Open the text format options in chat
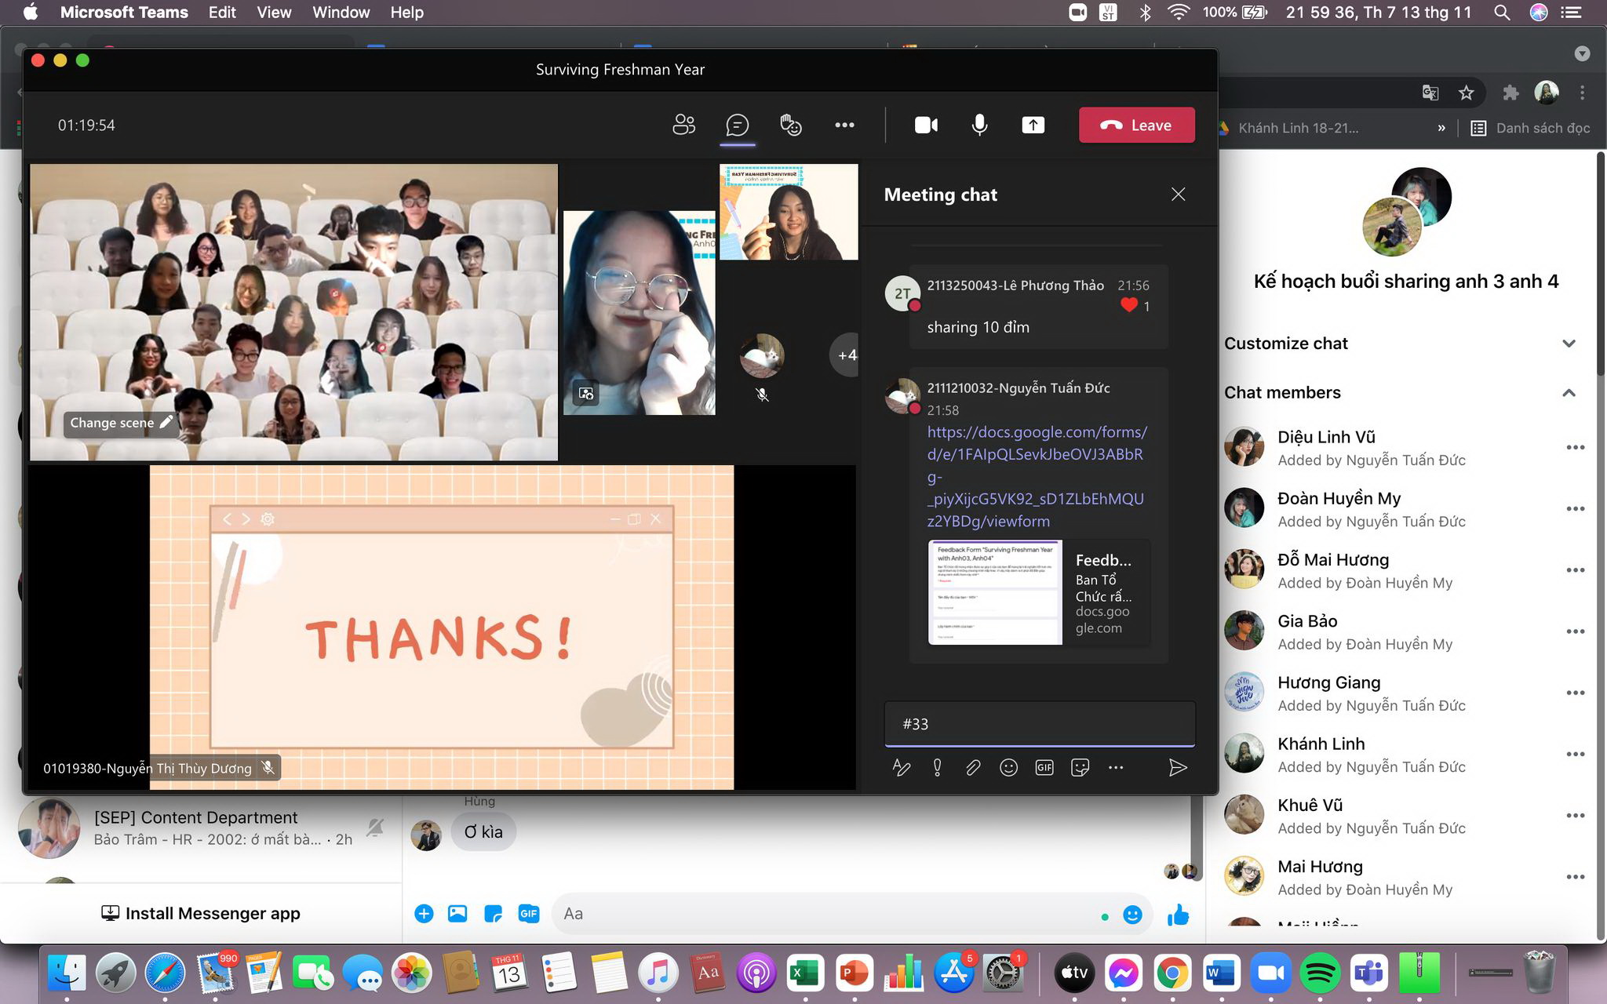Screen dimensions: 1607x1004 (902, 768)
